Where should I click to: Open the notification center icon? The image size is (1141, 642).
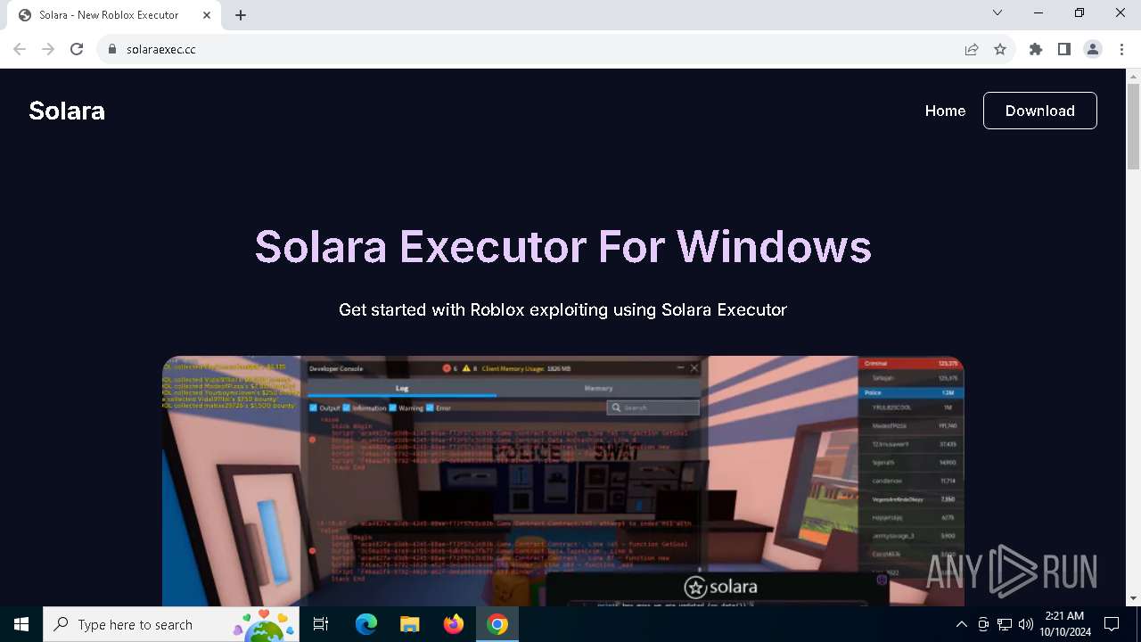coord(1112,624)
